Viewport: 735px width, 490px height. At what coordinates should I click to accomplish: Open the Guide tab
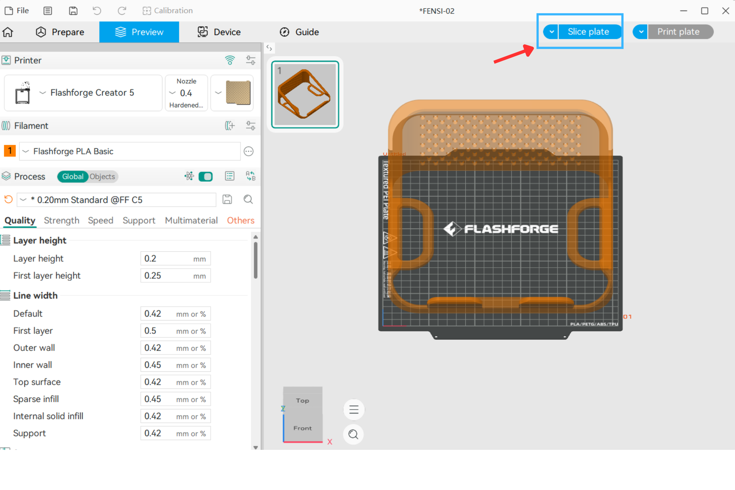click(299, 32)
